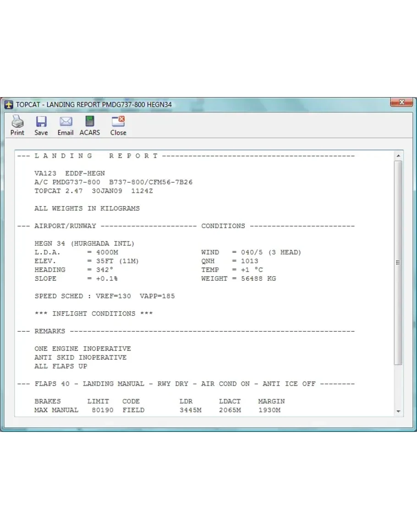Viewport: 417px width, 529px height.
Task: Click the TOPCAT app icon in the title bar
Action: [x=9, y=105]
